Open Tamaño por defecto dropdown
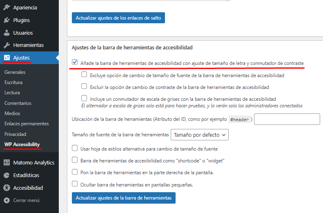The width and height of the screenshot is (323, 213). pos(200,135)
